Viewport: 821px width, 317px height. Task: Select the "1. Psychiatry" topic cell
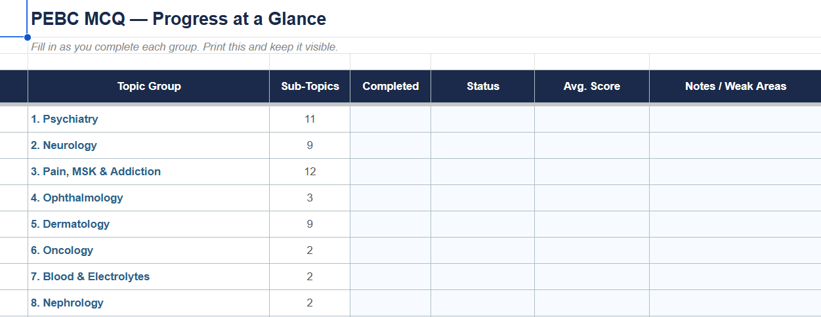click(149, 119)
